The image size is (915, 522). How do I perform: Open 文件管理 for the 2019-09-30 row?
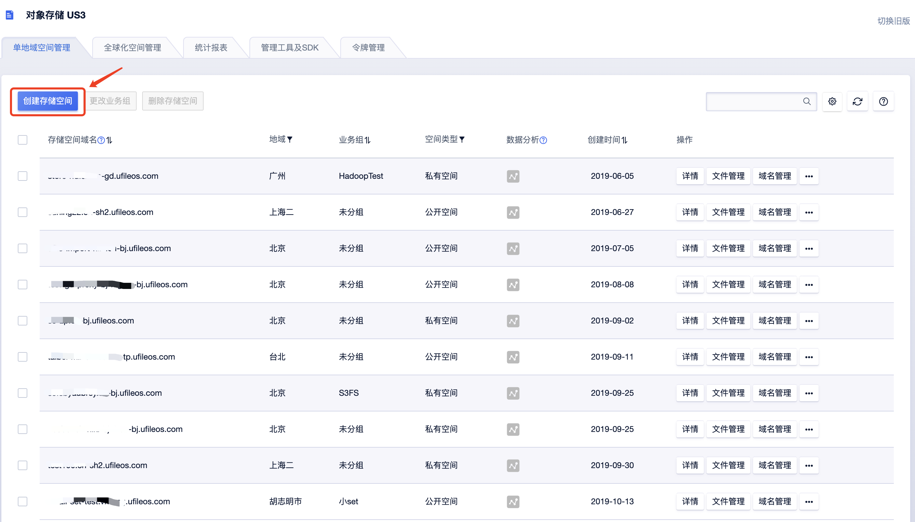pyautogui.click(x=728, y=466)
